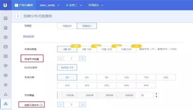Viewport: 193px width, 110px height.
Task: Open the security shield sidebar icon
Action: click(5, 66)
